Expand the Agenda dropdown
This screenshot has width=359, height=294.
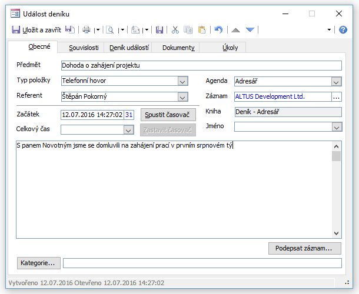336,82
